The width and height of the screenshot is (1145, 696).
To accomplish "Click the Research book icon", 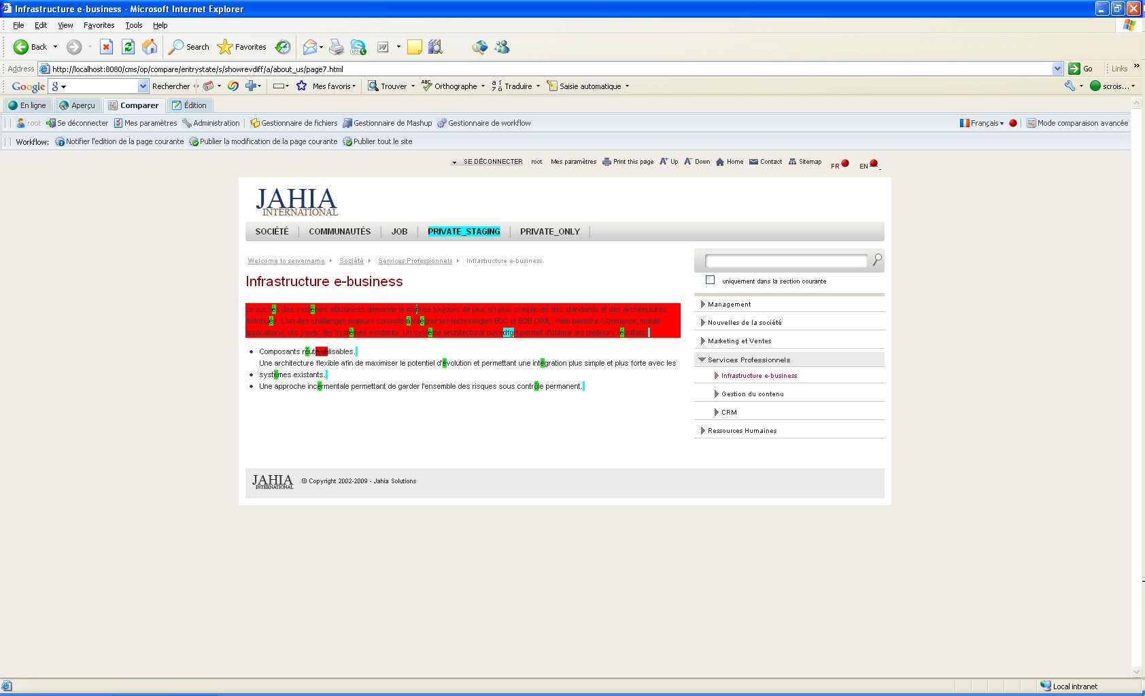I will point(436,47).
